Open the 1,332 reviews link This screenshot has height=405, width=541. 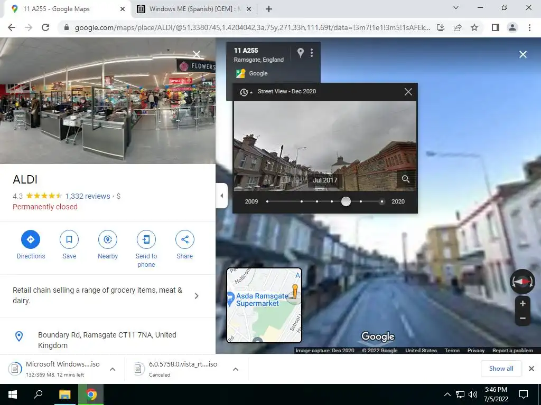click(88, 196)
